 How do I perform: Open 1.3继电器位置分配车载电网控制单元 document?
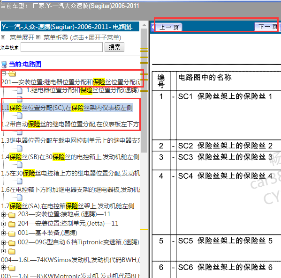(x=71, y=140)
